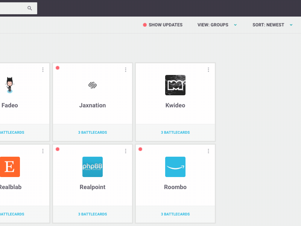The height and width of the screenshot is (226, 301).
Task: Click the Roombo blue smile logo
Action: click(x=175, y=167)
